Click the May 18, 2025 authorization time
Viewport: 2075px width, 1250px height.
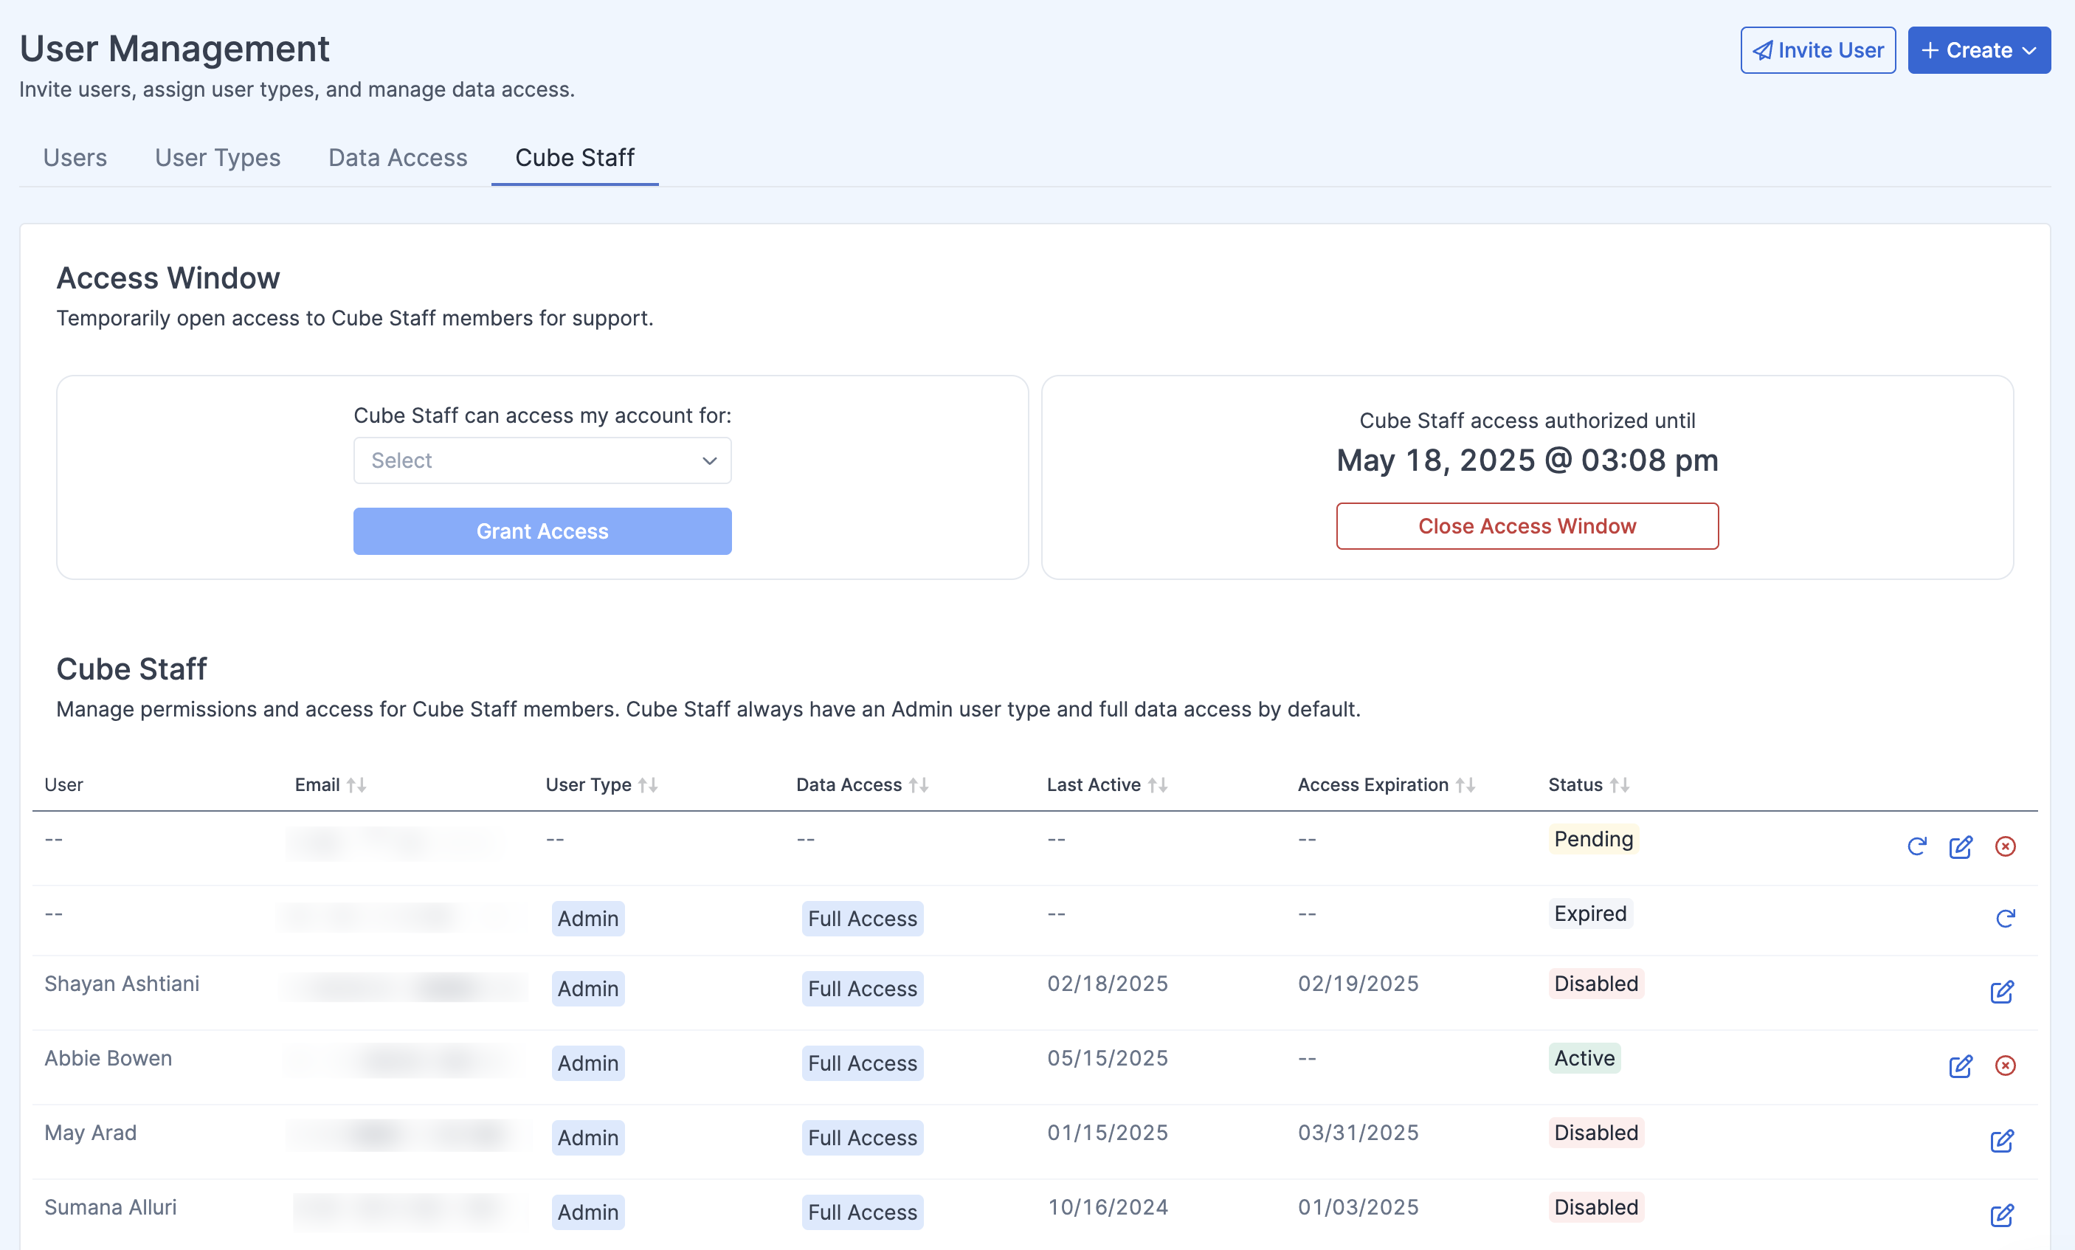coord(1527,460)
